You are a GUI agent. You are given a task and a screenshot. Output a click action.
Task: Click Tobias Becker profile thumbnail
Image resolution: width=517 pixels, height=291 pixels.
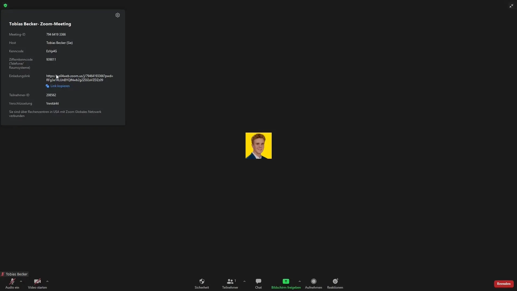click(x=258, y=146)
